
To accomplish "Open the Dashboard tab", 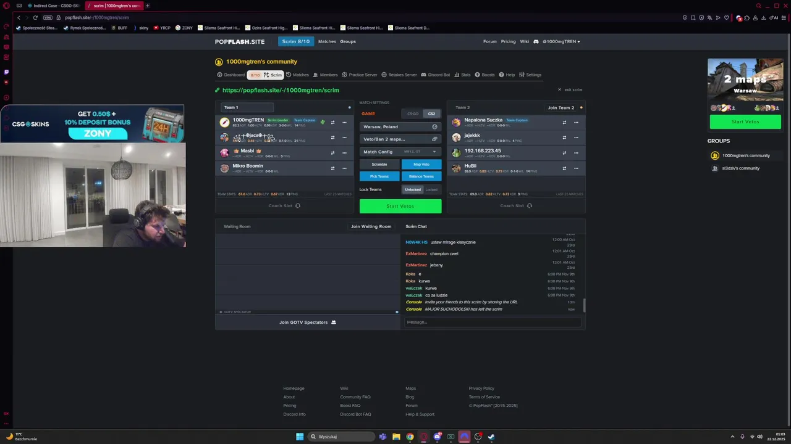I will pos(231,75).
